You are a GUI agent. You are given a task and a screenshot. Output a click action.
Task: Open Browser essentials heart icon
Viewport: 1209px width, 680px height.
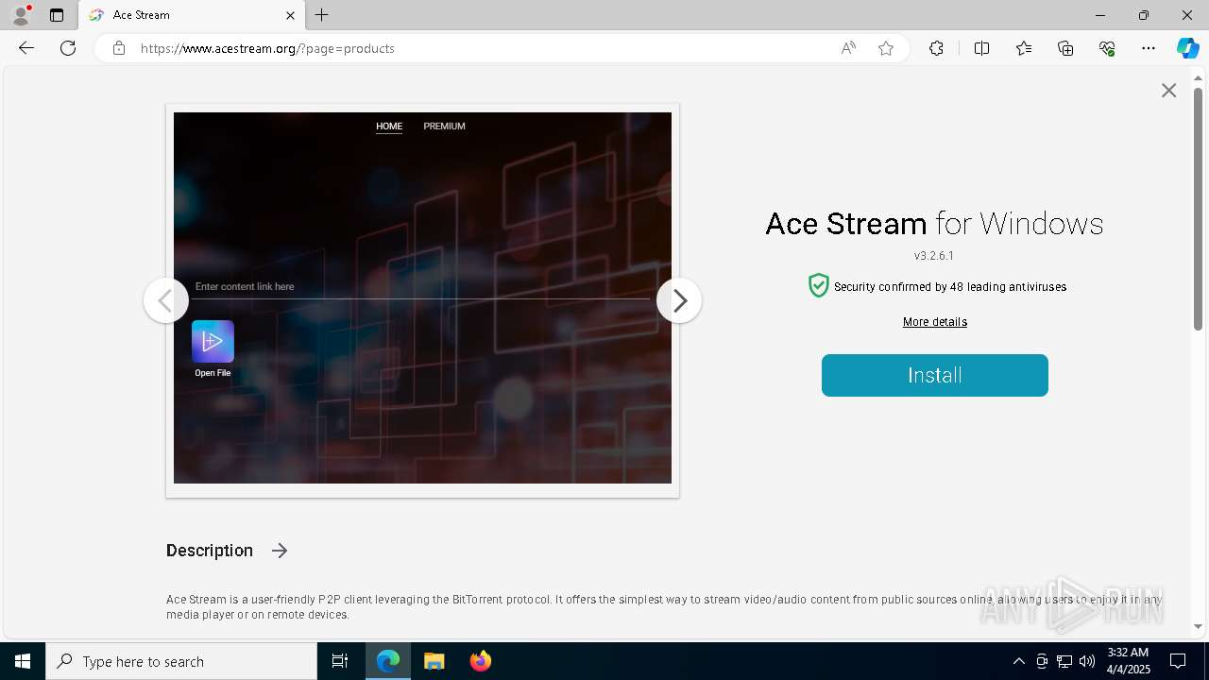[1107, 48]
